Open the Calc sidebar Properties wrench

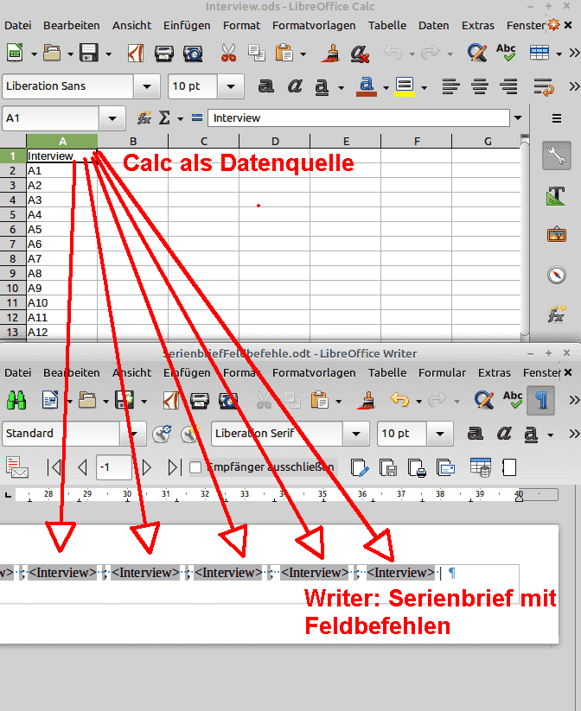point(557,156)
